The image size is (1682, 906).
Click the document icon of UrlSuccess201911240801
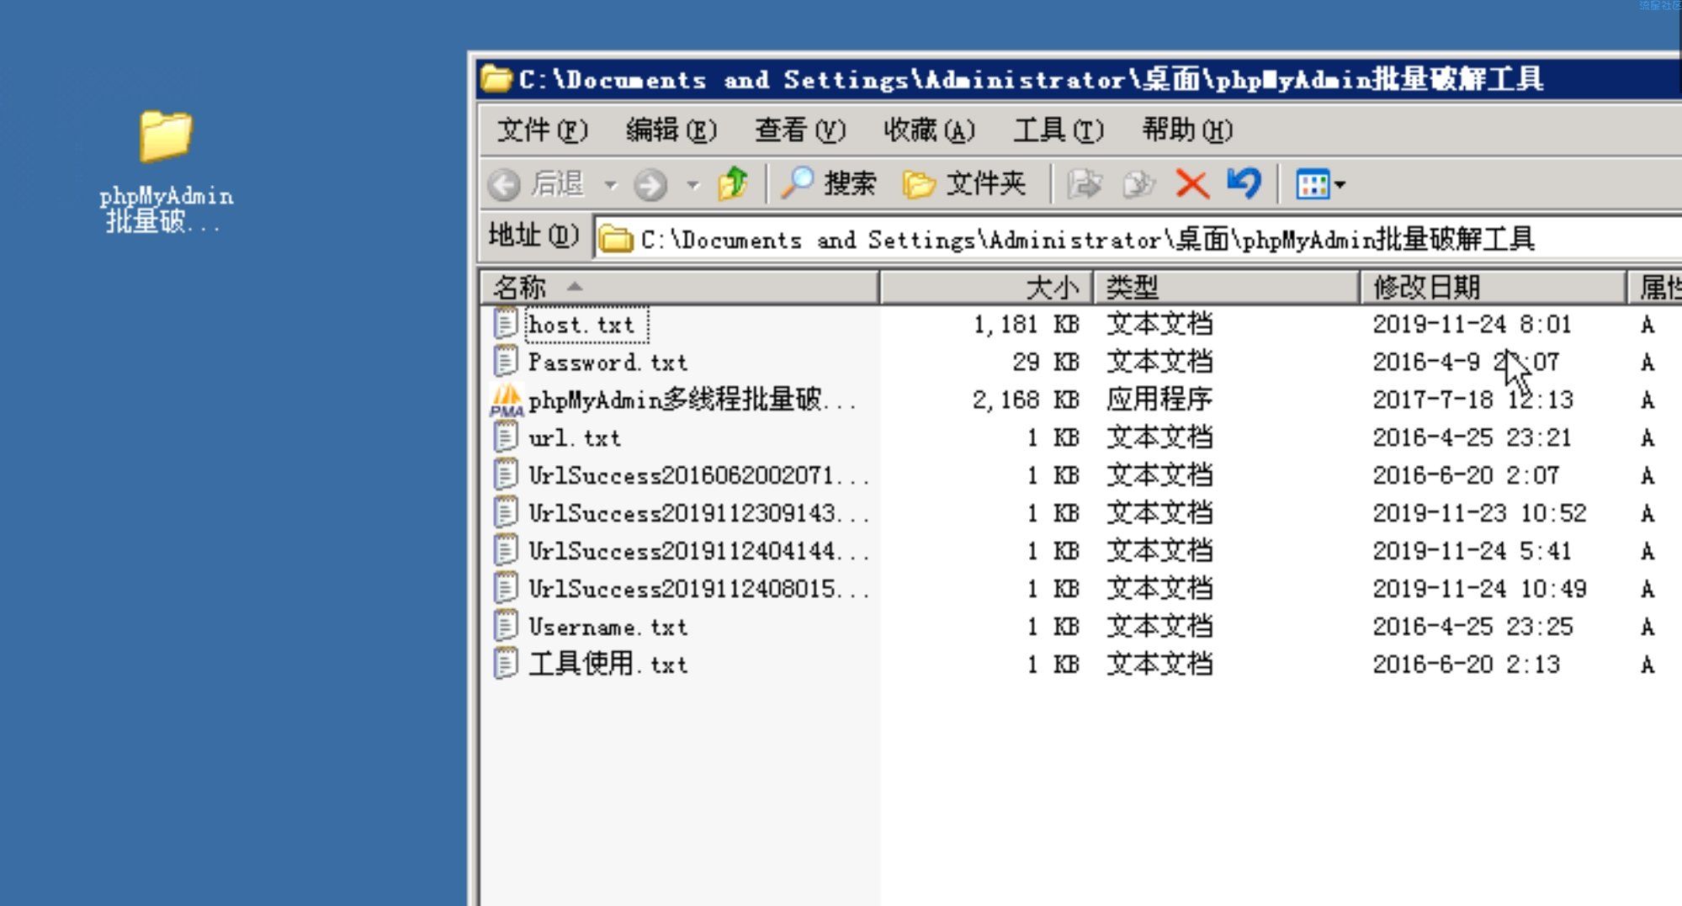click(x=506, y=589)
